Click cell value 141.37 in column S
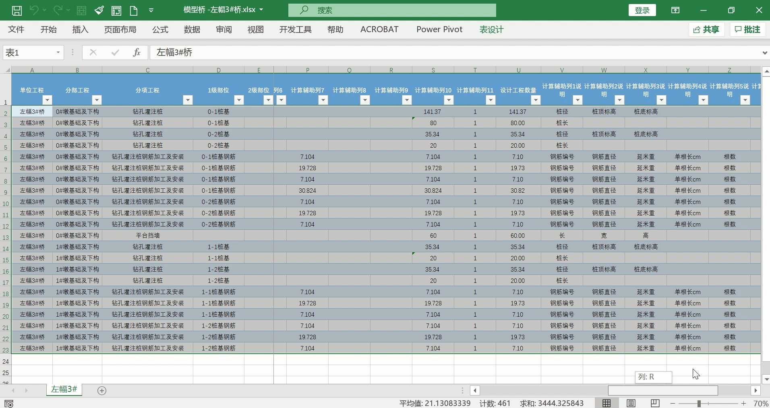The height and width of the screenshot is (408, 770). coord(432,111)
